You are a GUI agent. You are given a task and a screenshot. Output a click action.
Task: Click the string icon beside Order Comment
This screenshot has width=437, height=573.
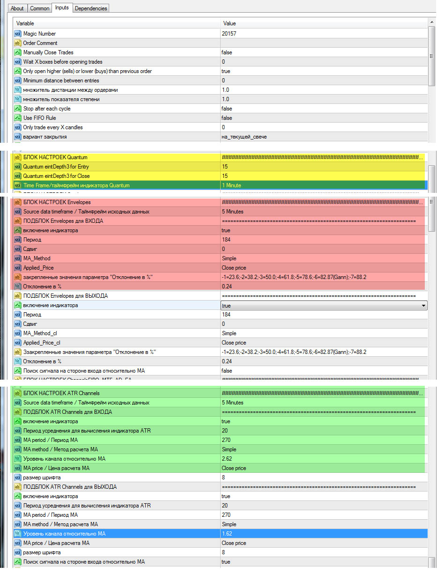18,43
